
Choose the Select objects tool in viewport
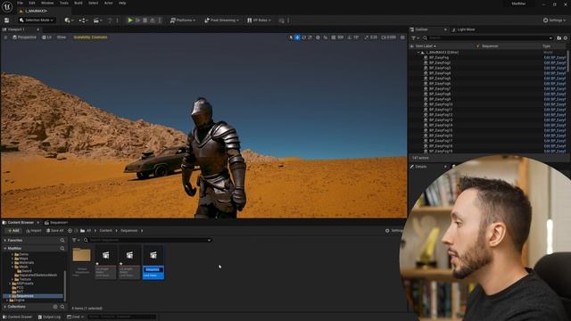coord(291,37)
